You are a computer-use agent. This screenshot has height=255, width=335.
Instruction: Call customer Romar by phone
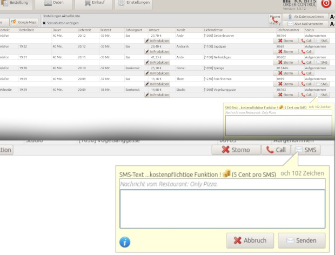pos(306,73)
